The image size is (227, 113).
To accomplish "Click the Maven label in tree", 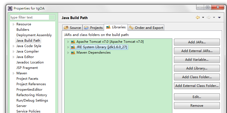I will click(22, 73).
